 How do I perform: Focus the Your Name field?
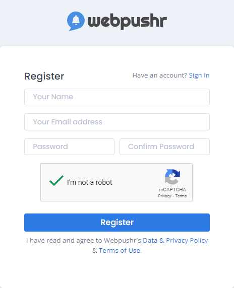117,97
